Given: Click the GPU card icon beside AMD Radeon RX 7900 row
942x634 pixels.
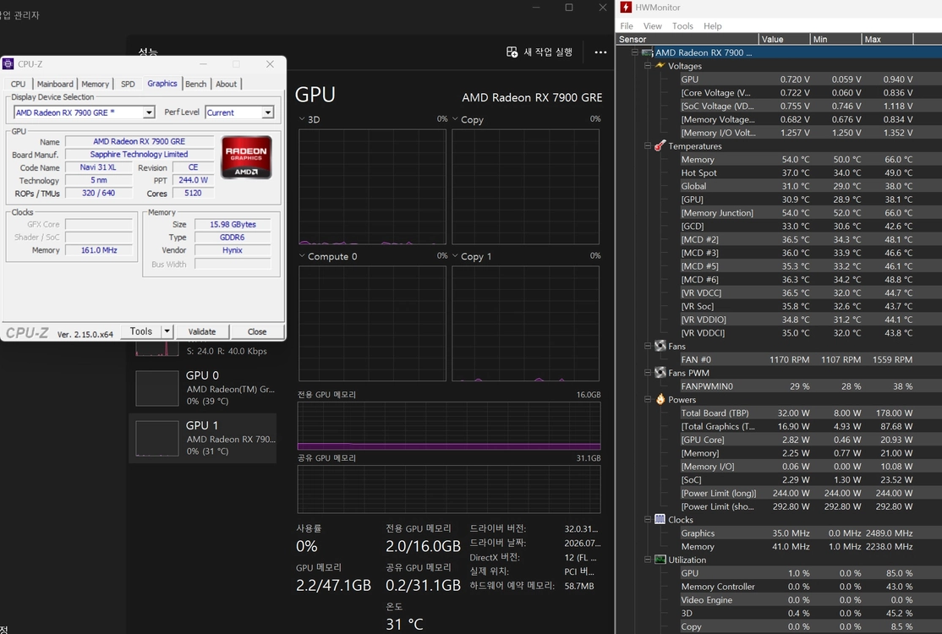Looking at the screenshot, I should click(x=647, y=52).
